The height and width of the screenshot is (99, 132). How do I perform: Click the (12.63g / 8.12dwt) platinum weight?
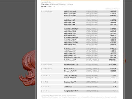92,69
